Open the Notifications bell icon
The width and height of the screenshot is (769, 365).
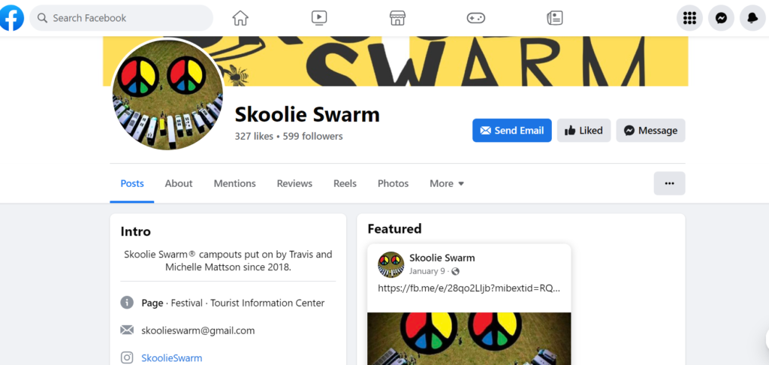(752, 18)
